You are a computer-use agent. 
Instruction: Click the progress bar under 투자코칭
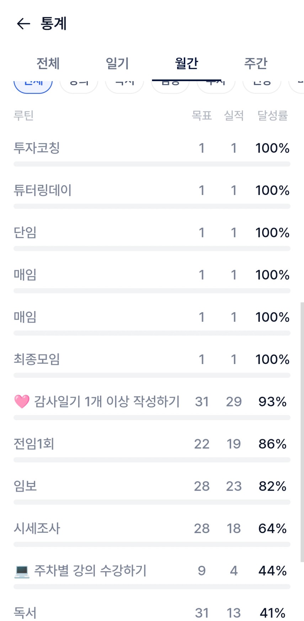(x=152, y=164)
